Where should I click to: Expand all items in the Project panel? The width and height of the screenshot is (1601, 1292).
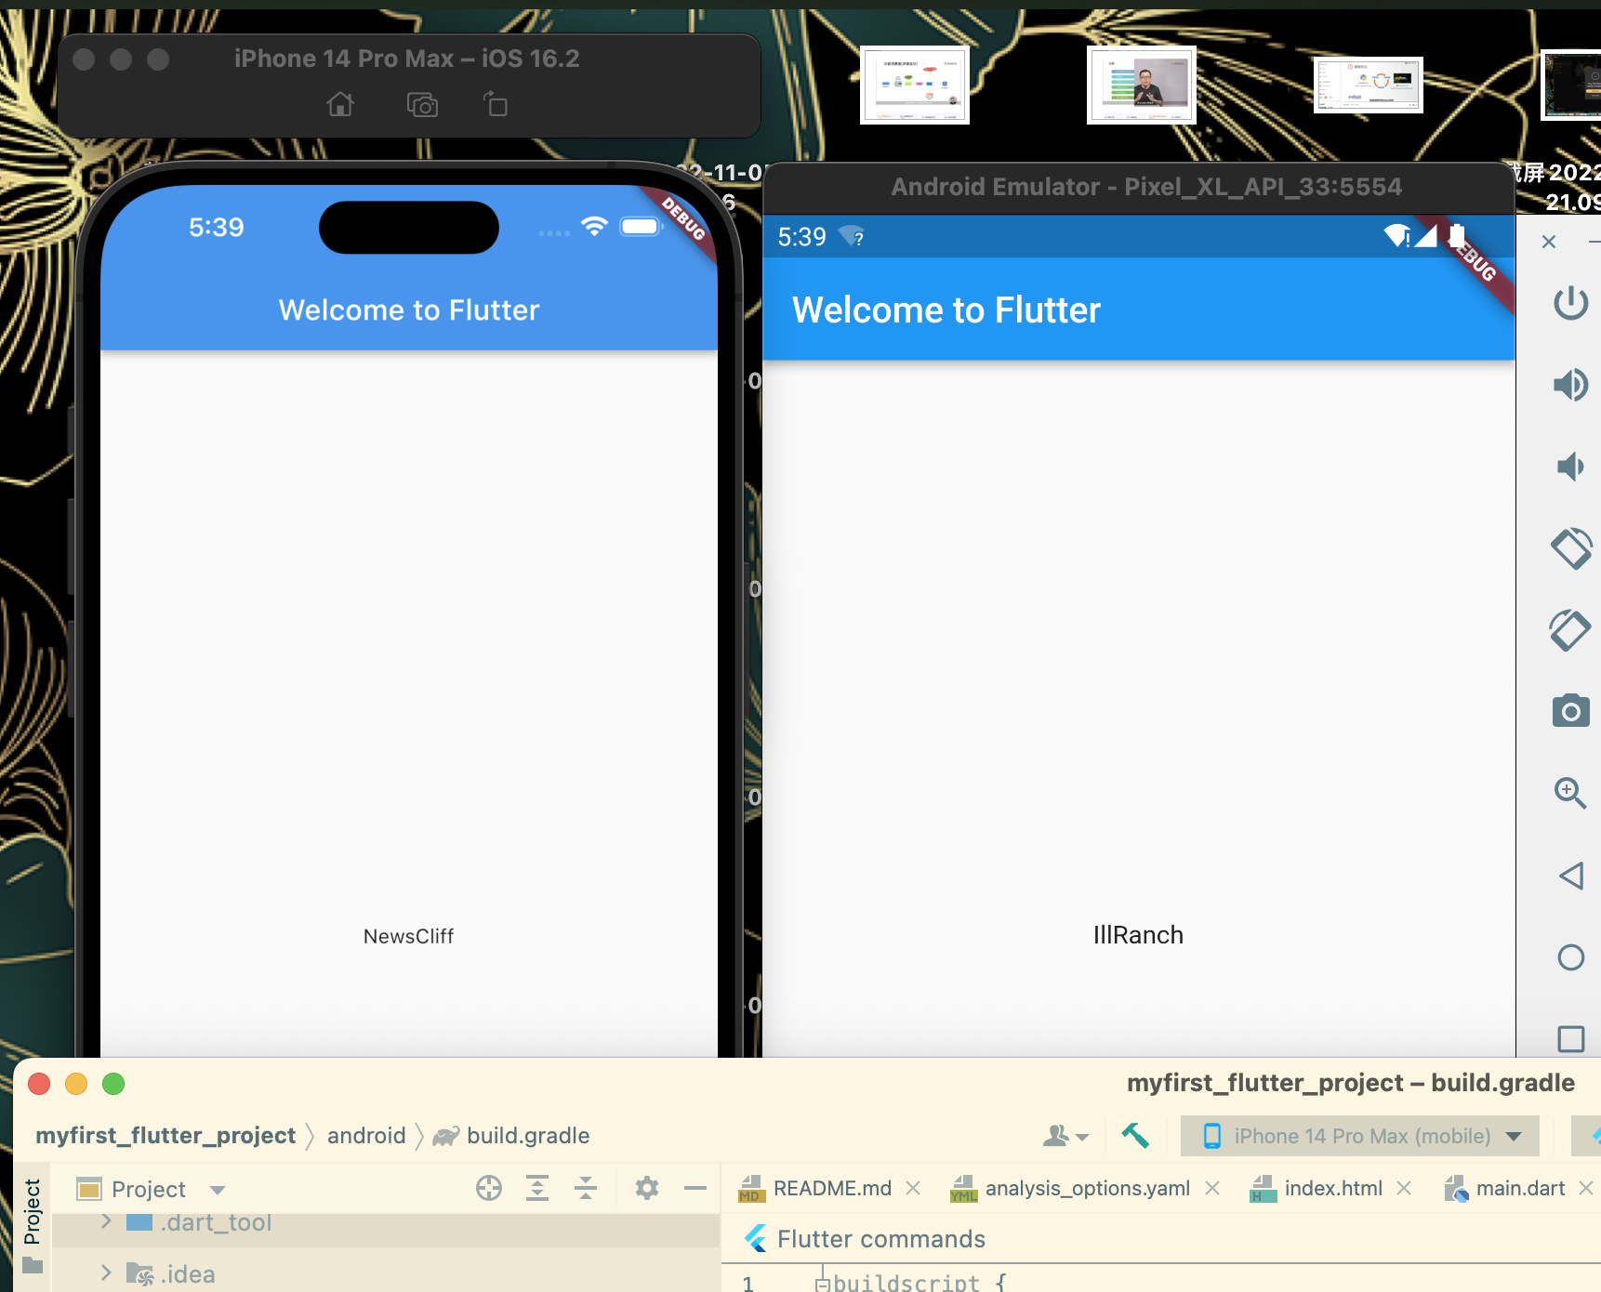537,1188
